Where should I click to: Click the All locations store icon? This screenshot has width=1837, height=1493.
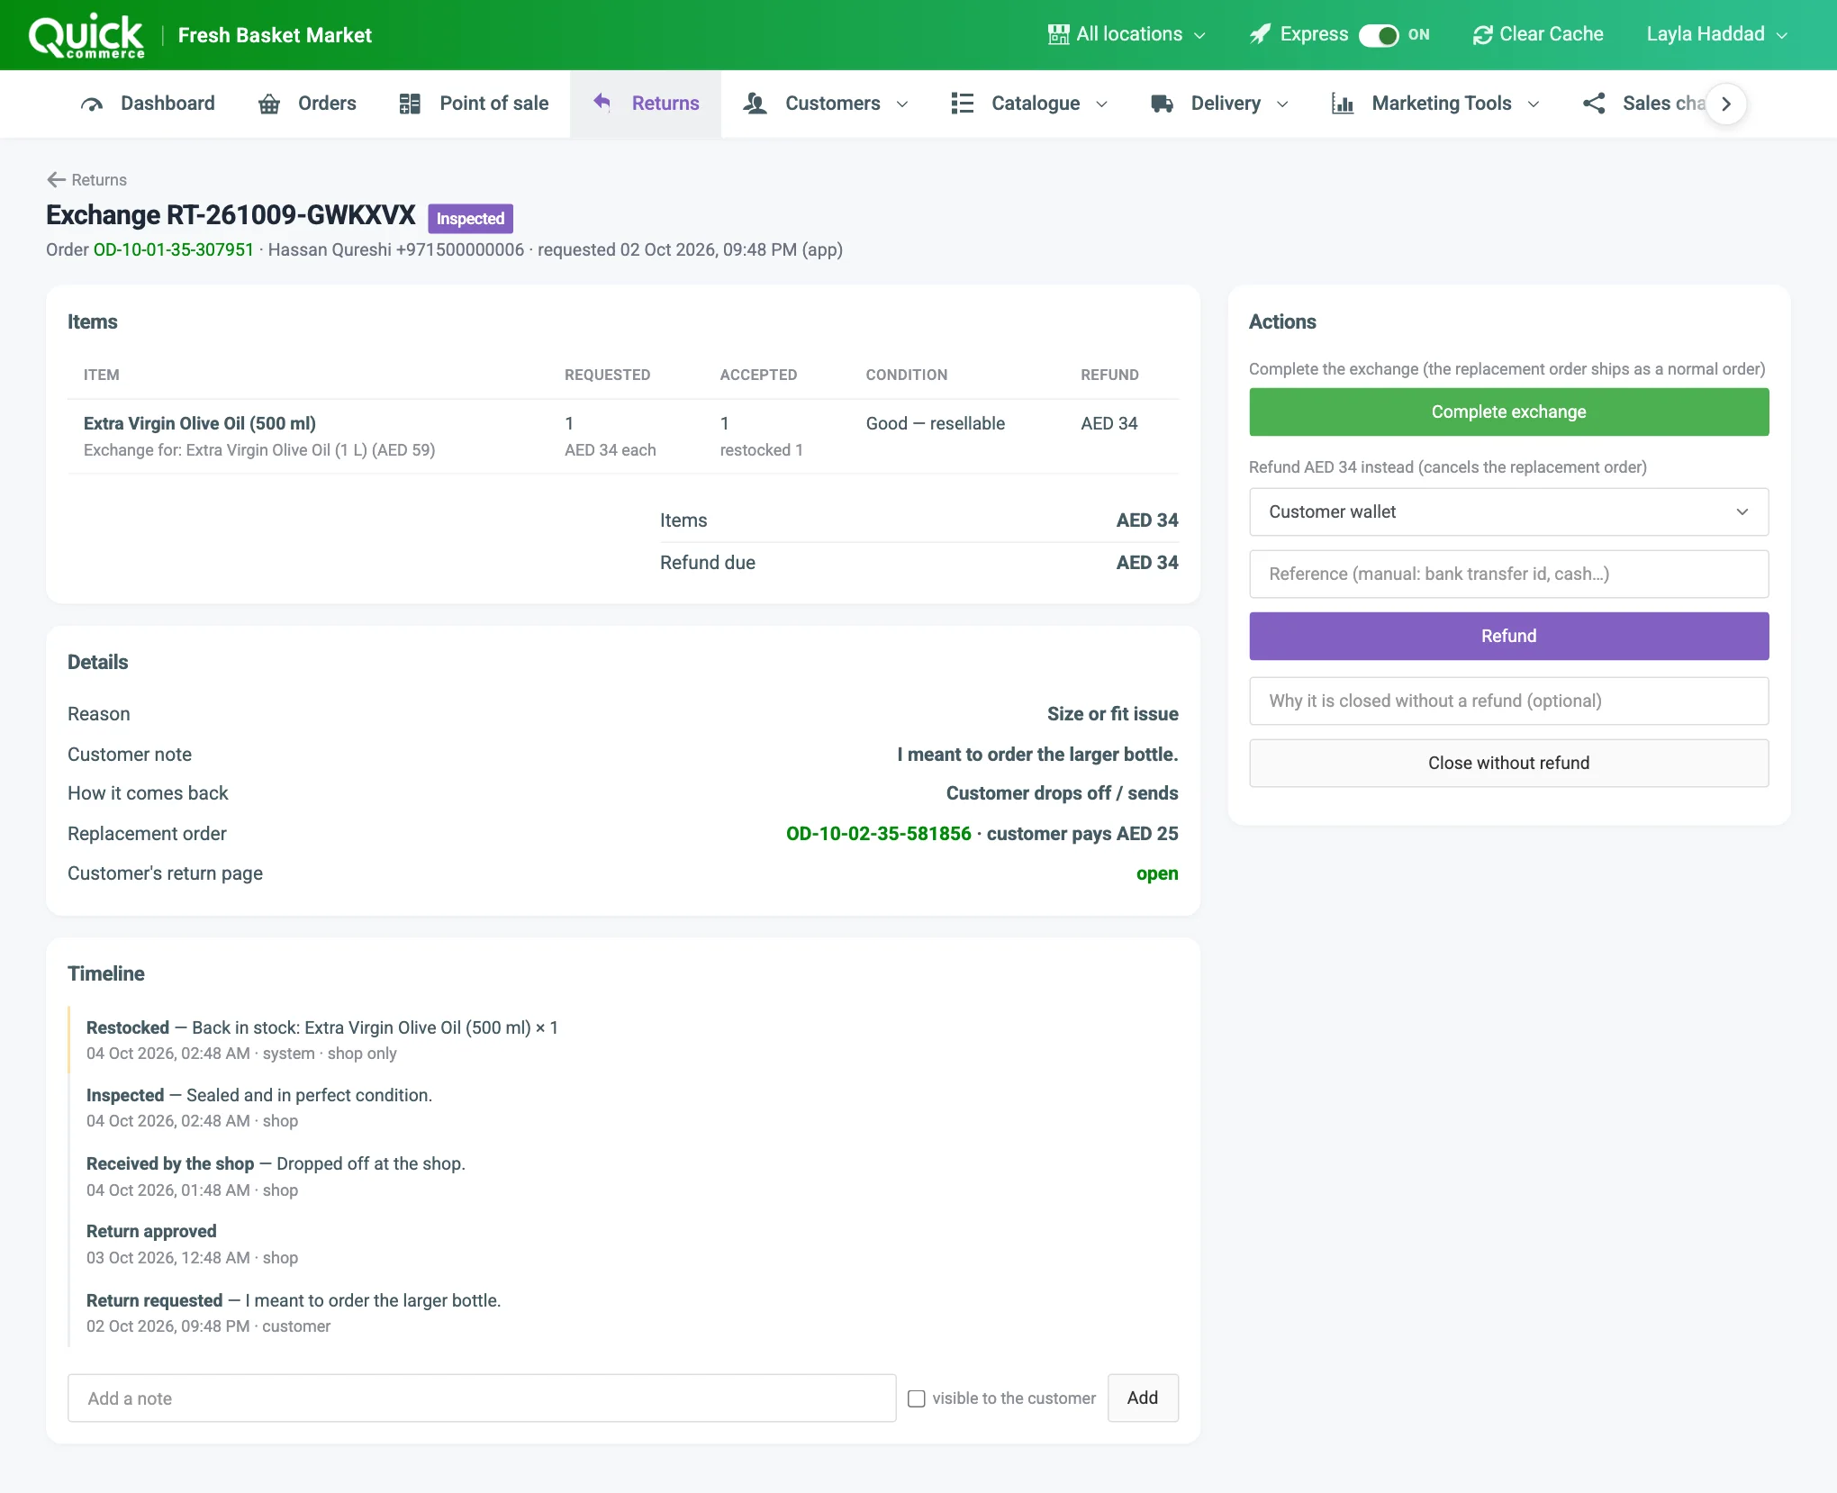(x=1058, y=34)
